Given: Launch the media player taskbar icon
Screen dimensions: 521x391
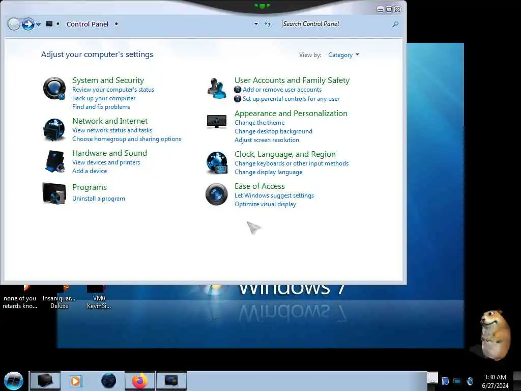Looking at the screenshot, I should (x=76, y=381).
